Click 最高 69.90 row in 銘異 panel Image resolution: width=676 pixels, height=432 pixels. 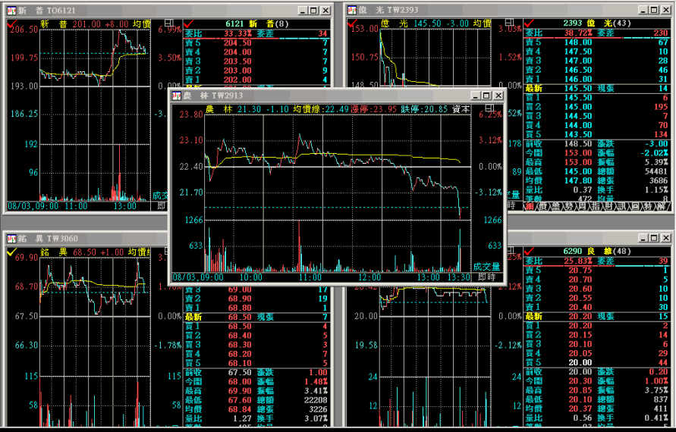[x=256, y=390]
